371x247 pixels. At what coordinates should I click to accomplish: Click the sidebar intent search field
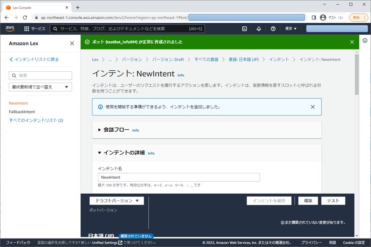(41, 75)
